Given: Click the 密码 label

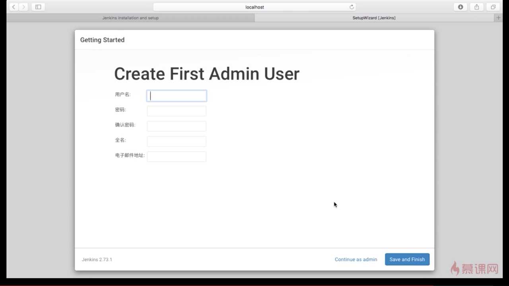Looking at the screenshot, I should pos(120,110).
